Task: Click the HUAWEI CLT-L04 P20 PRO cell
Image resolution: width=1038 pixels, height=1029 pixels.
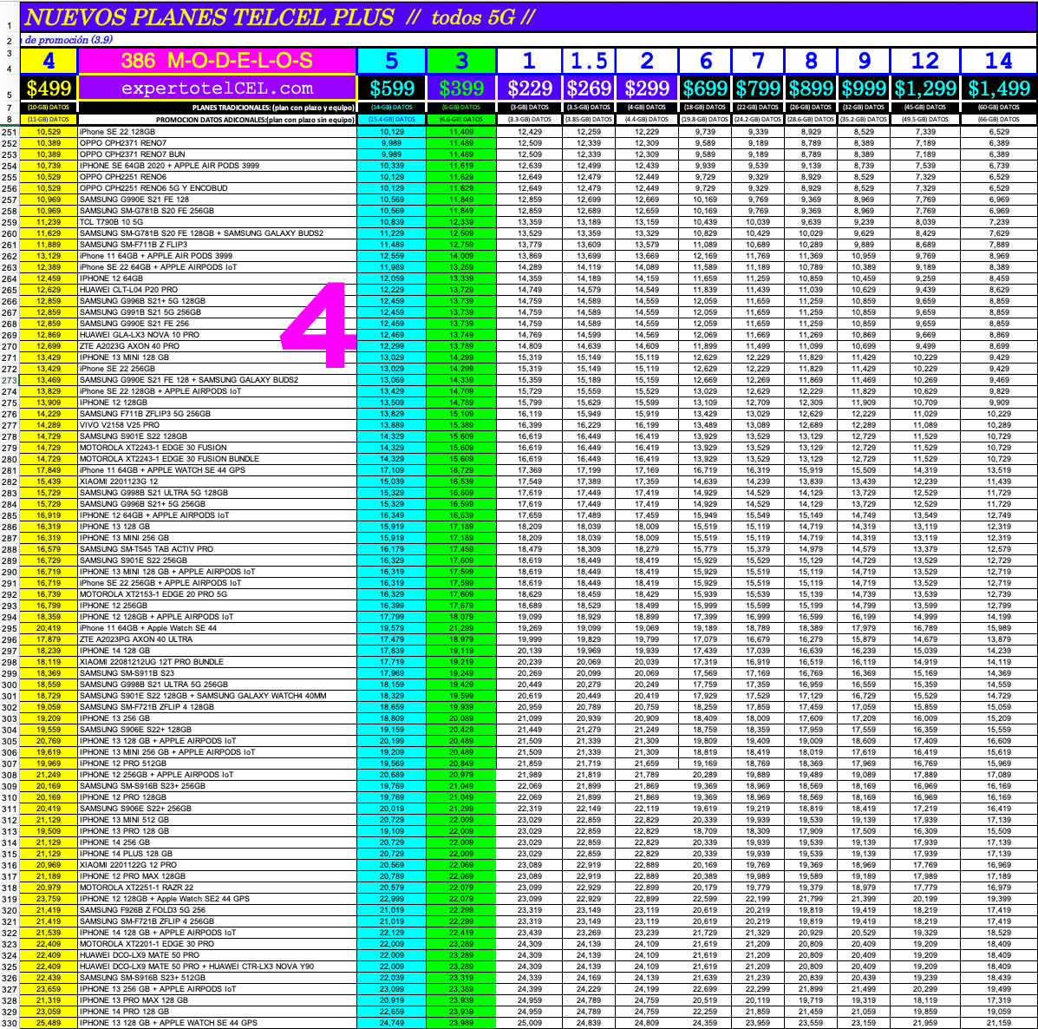Action: tap(217, 290)
